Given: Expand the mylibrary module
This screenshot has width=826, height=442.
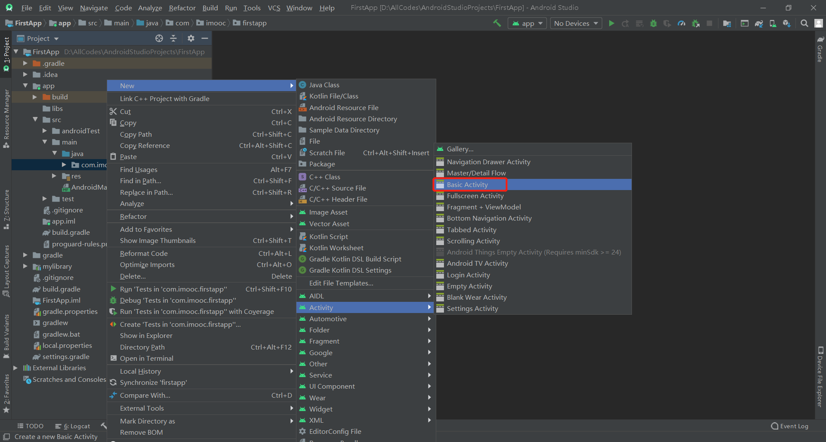Looking at the screenshot, I should [x=25, y=266].
